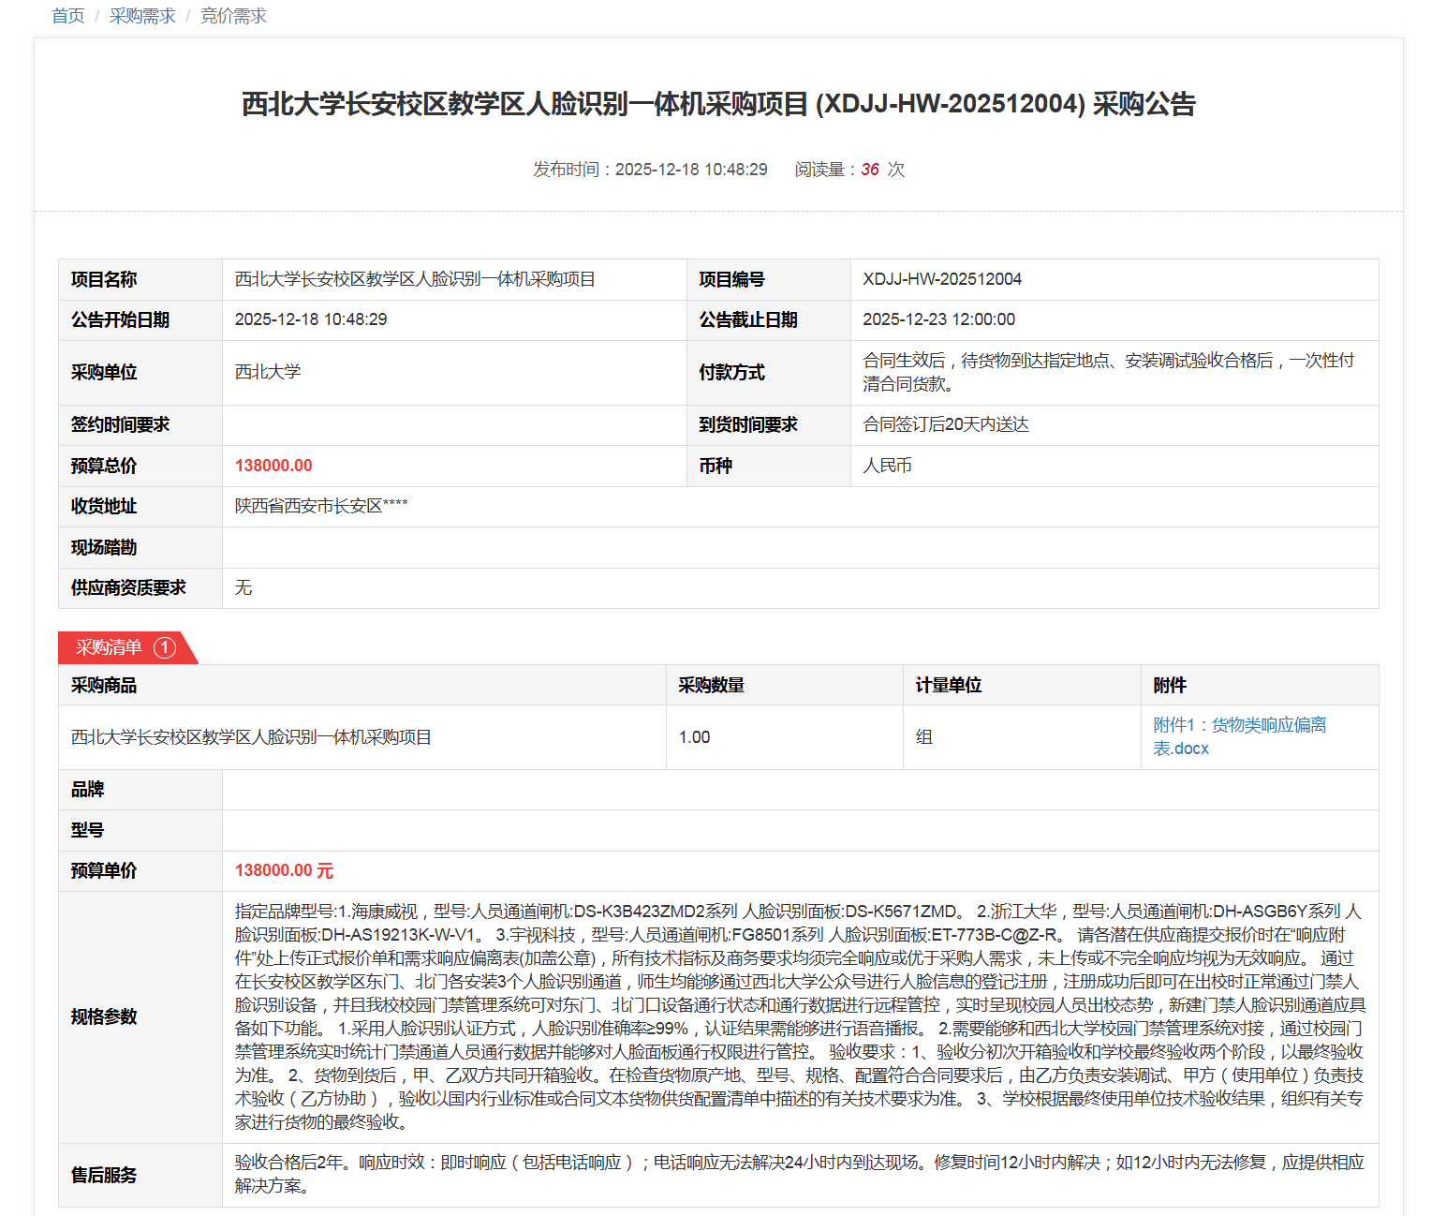The width and height of the screenshot is (1446, 1216).
Task: Click the 计量单位 column header
Action: pyautogui.click(x=948, y=685)
